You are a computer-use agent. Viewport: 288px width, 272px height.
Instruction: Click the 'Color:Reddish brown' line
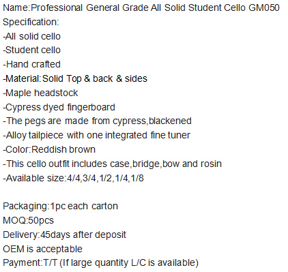click(x=49, y=149)
